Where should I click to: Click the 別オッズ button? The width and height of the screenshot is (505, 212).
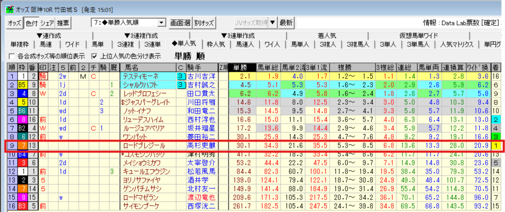point(204,23)
